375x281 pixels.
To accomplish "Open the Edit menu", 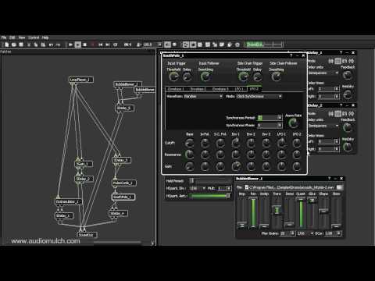I will (x=12, y=37).
